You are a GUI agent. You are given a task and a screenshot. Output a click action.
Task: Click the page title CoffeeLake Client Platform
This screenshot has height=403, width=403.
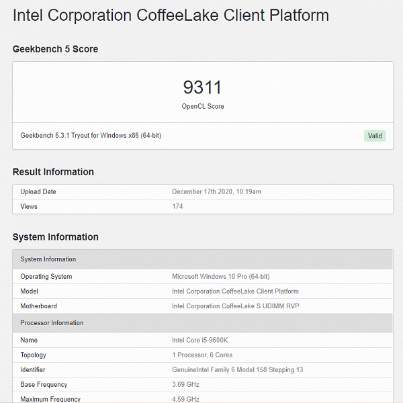(x=171, y=15)
